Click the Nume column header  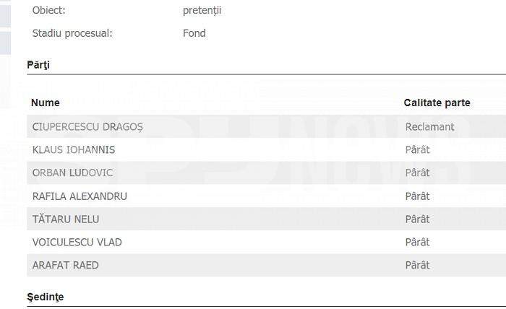pos(45,103)
